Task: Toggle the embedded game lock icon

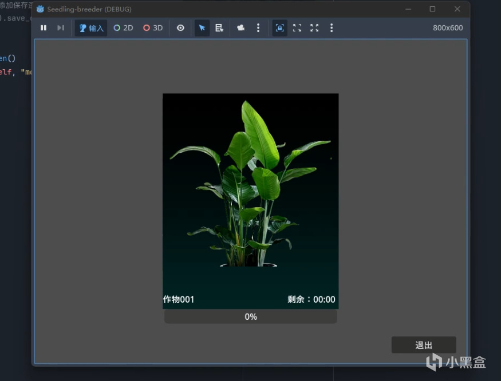Action: pyautogui.click(x=279, y=28)
